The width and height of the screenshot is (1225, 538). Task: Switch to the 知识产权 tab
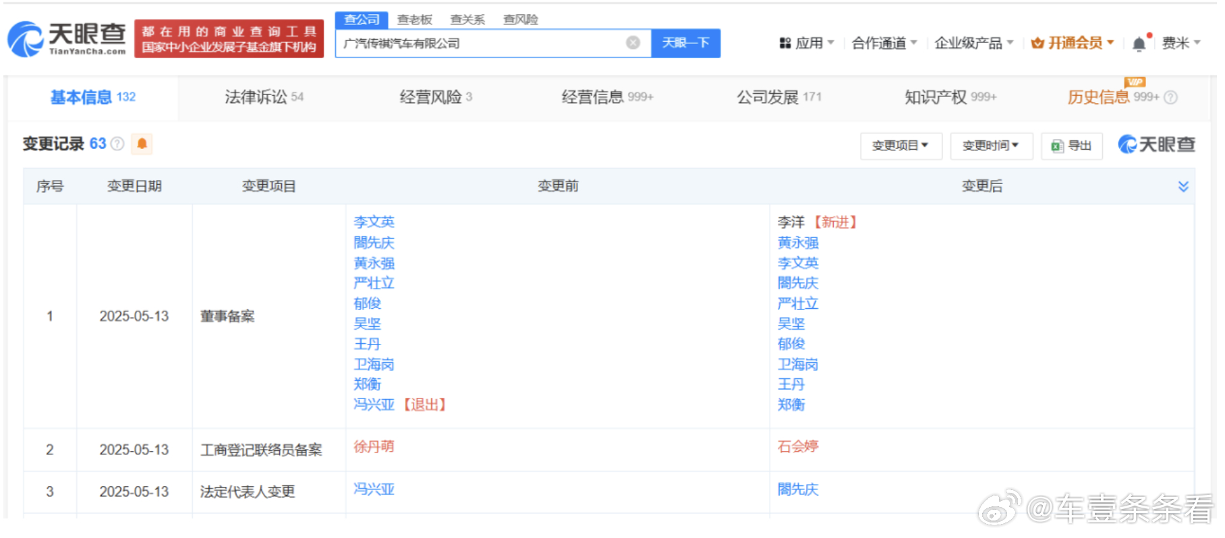point(950,97)
